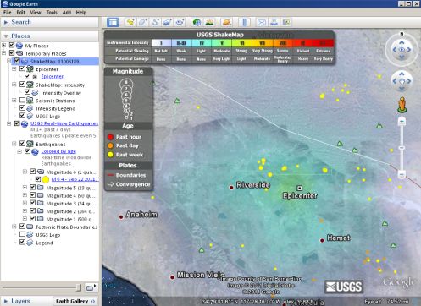Viewport: 421px width, 306px height.
Task: Uncheck the Tectonic Plate Boundaries checkbox
Action: 22,227
